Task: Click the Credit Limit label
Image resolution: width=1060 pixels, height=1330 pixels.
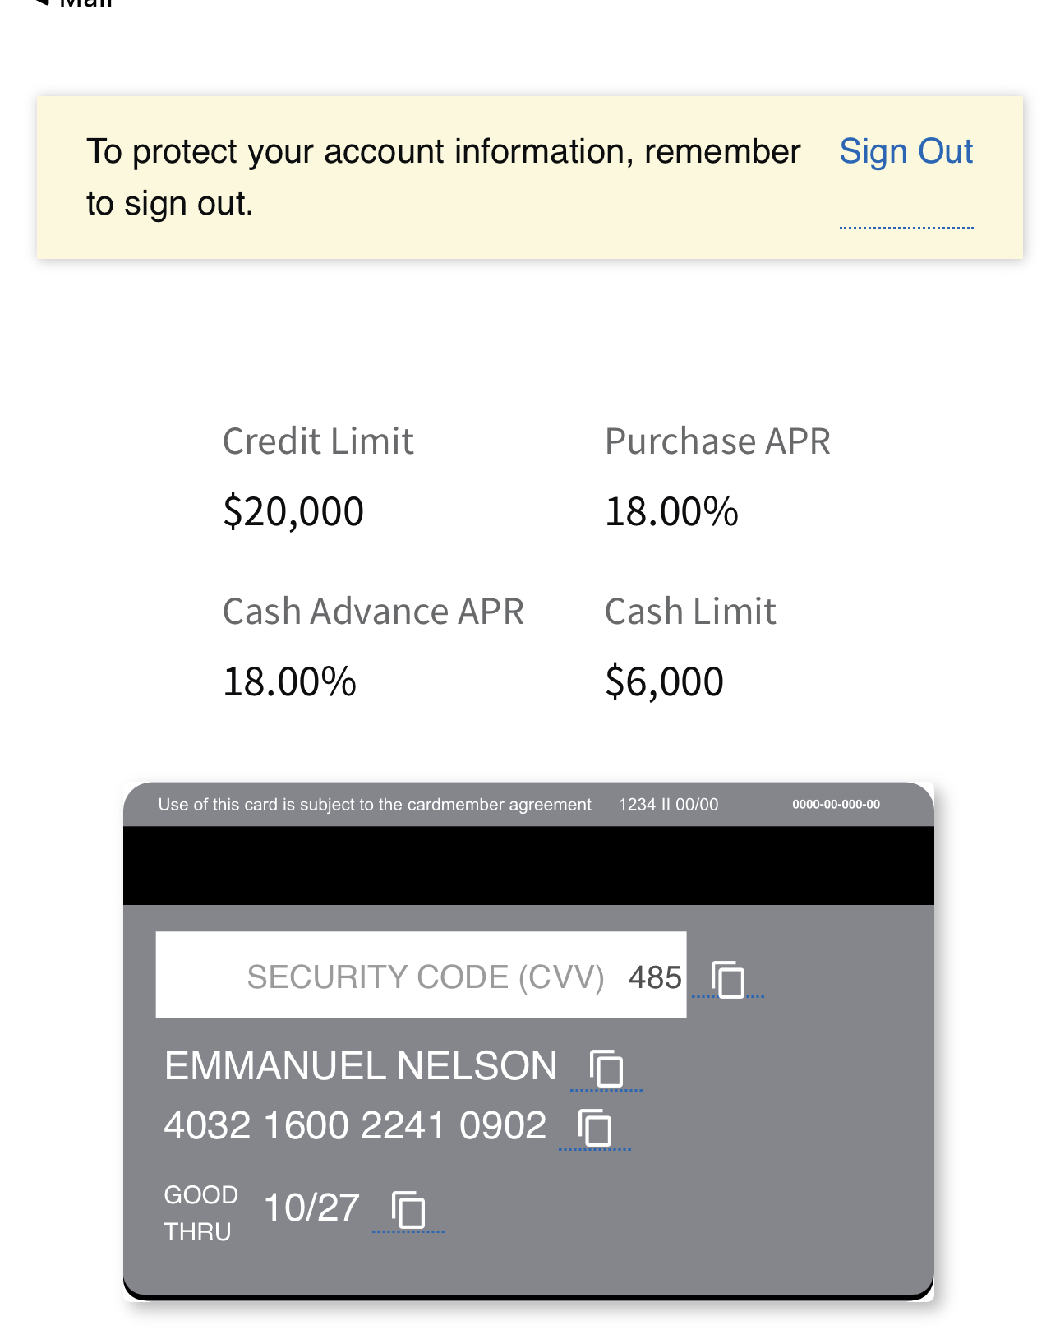Action: click(318, 441)
